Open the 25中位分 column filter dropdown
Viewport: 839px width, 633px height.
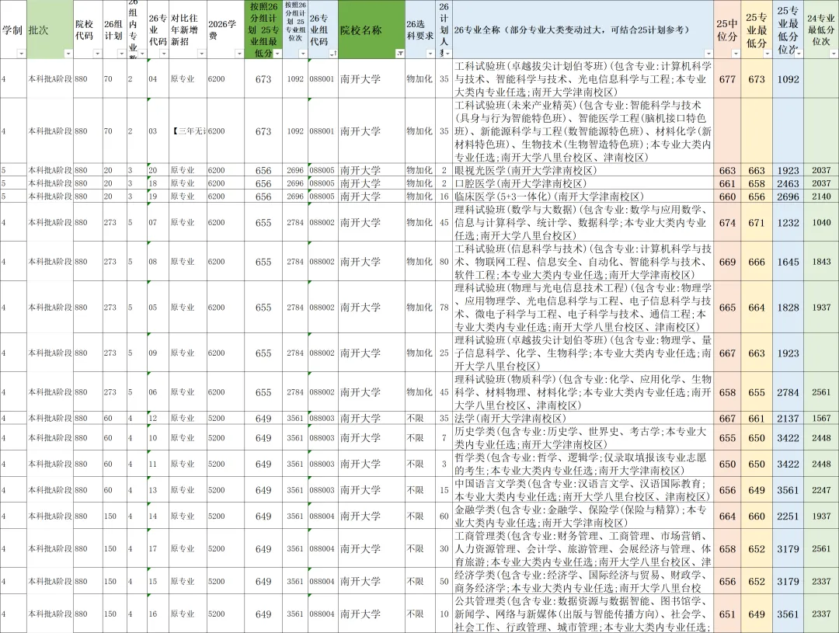(735, 54)
